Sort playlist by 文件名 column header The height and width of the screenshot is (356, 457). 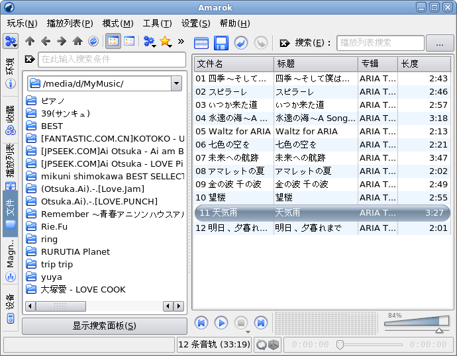pyautogui.click(x=234, y=64)
